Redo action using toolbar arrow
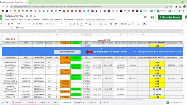This screenshot has height=105, width=187. [x=5, y=24]
